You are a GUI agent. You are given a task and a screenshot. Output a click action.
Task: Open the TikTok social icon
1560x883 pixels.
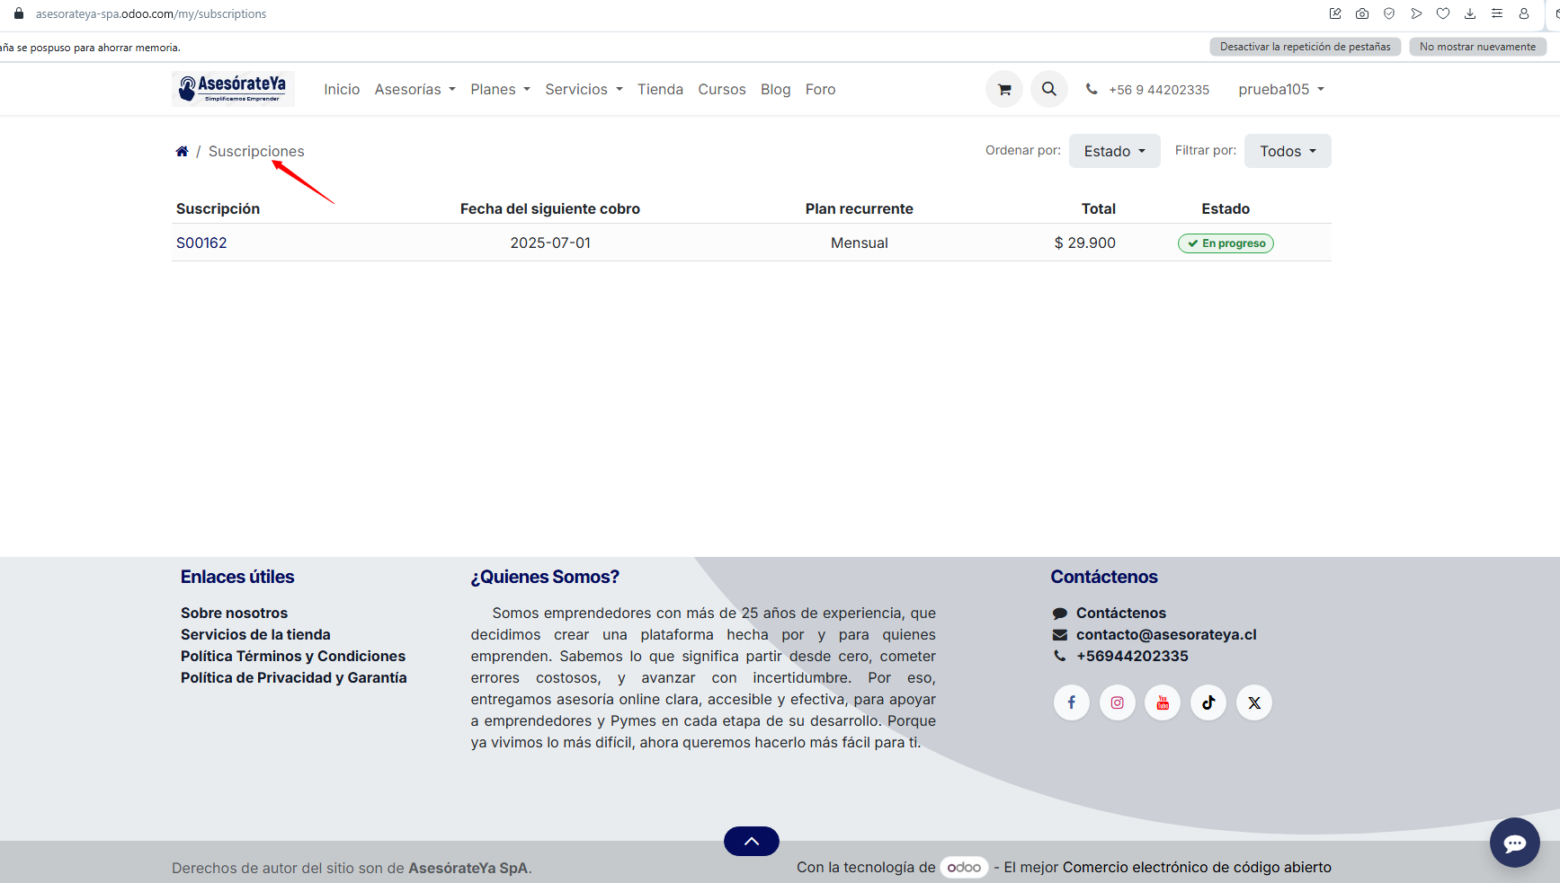[1208, 702]
